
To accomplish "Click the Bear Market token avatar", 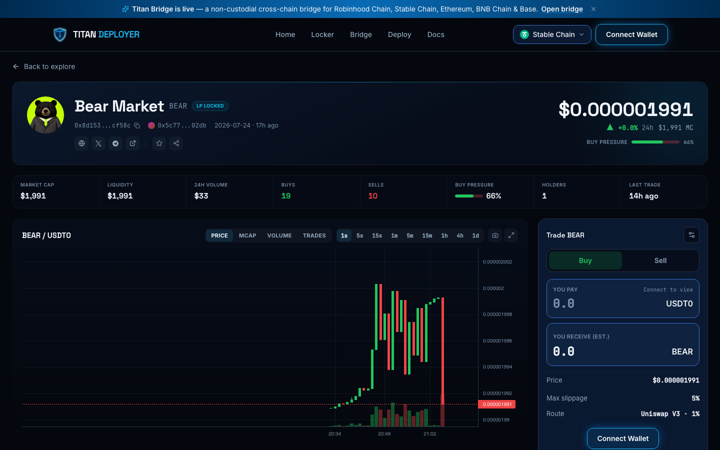I will [x=45, y=115].
